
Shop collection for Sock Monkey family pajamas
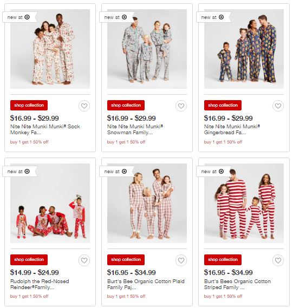pos(29,106)
